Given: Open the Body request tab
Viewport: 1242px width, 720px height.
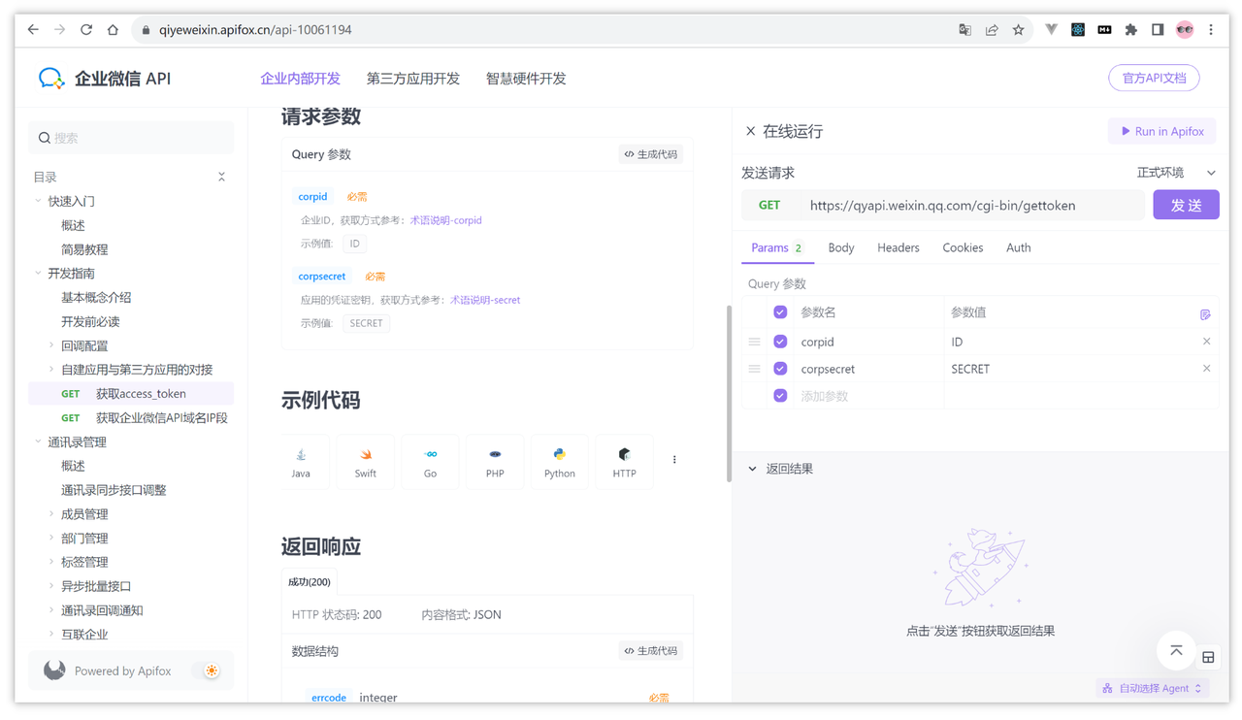Looking at the screenshot, I should coord(841,248).
